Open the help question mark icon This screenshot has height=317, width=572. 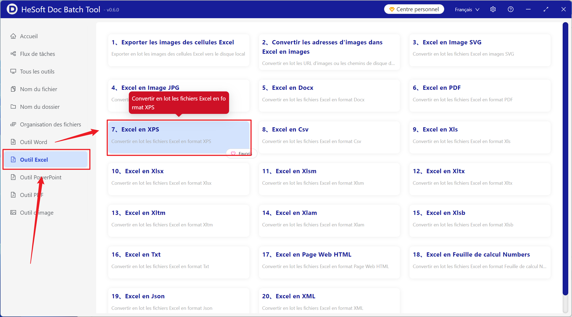click(x=511, y=9)
